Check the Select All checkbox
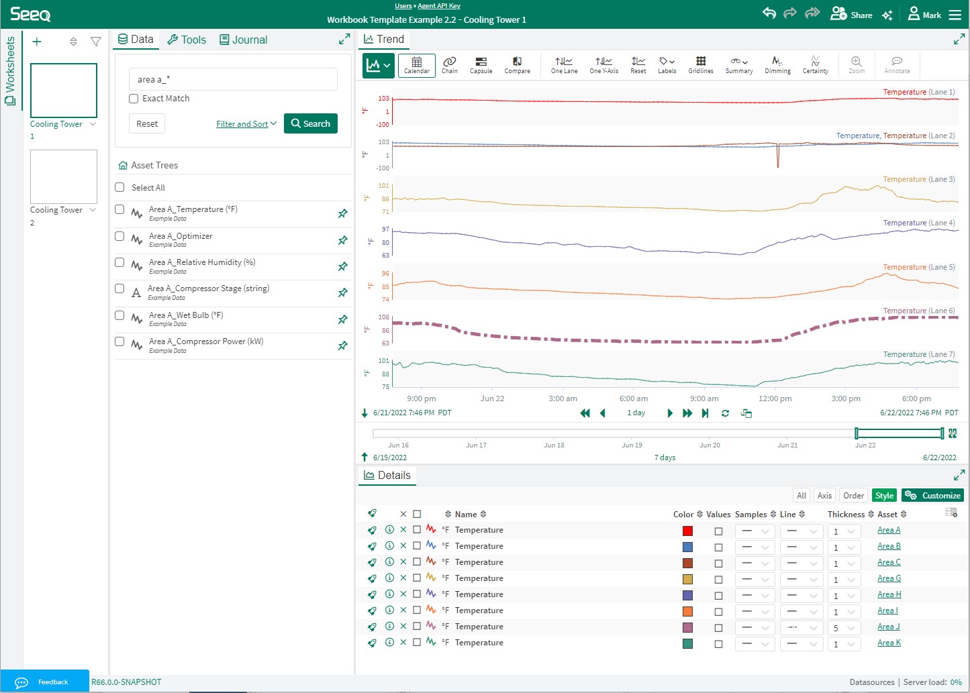 (119, 187)
